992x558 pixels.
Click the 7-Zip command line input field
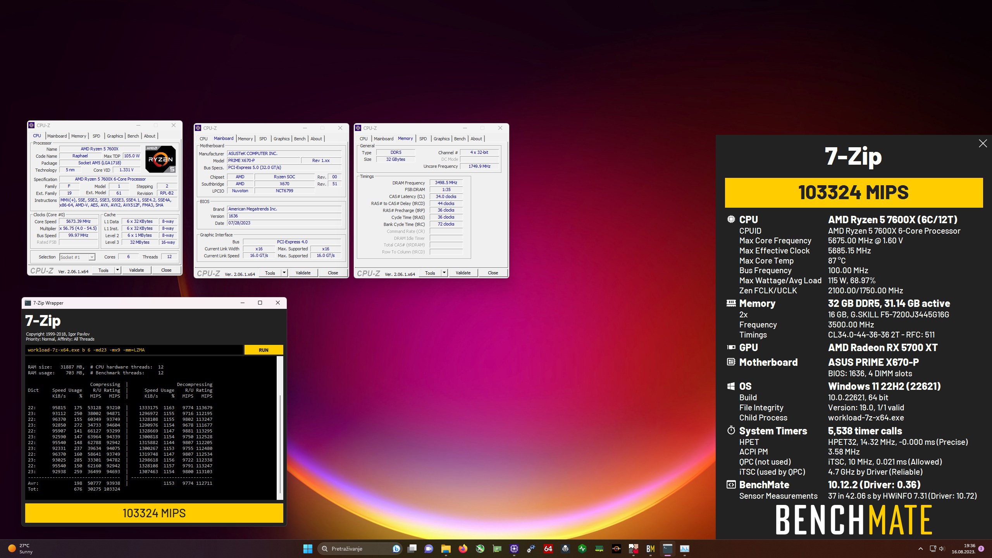click(134, 350)
